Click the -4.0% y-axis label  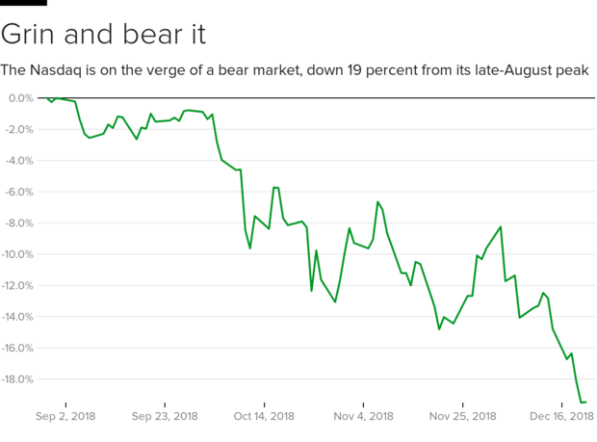[18, 161]
